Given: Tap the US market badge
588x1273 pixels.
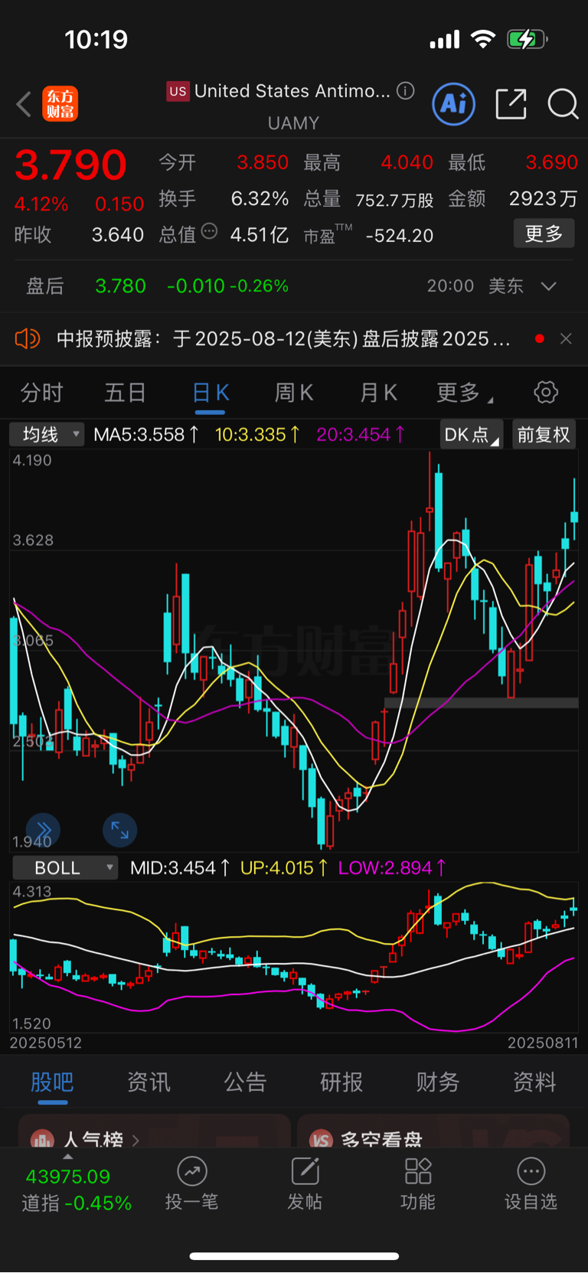Looking at the screenshot, I should coord(178,91).
